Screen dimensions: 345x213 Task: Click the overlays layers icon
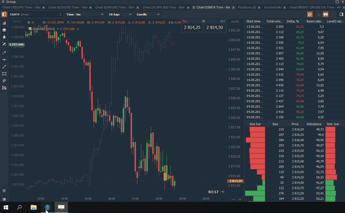coord(4,30)
